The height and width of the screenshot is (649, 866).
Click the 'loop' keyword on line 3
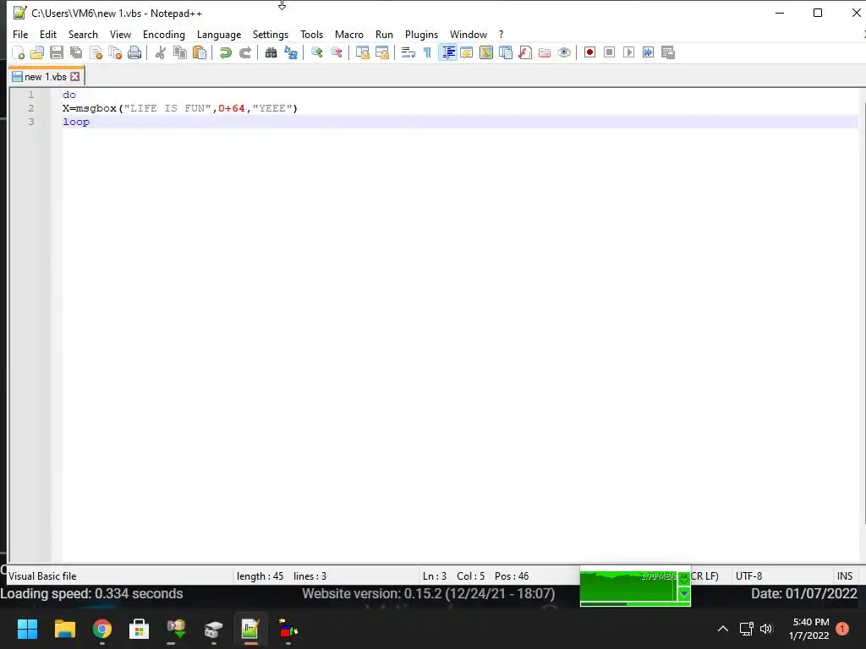pyautogui.click(x=75, y=122)
